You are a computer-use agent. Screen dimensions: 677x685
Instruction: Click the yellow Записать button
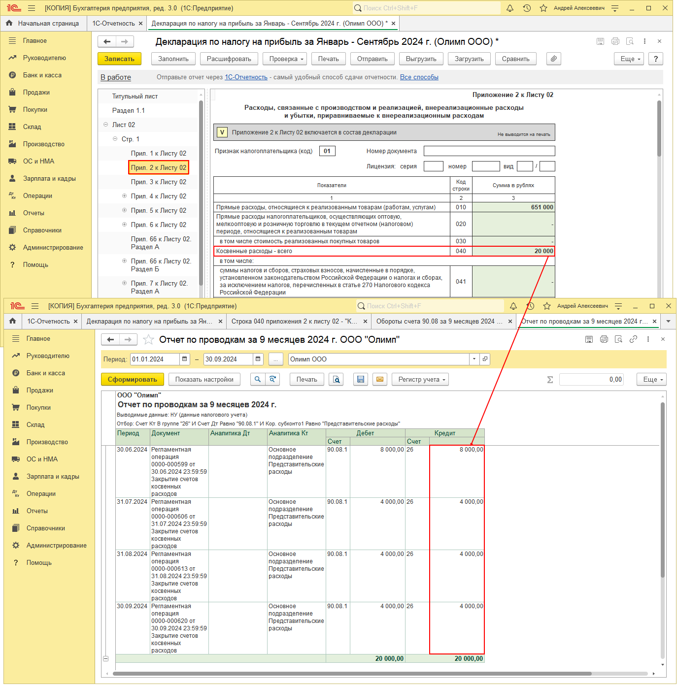pyautogui.click(x=119, y=59)
